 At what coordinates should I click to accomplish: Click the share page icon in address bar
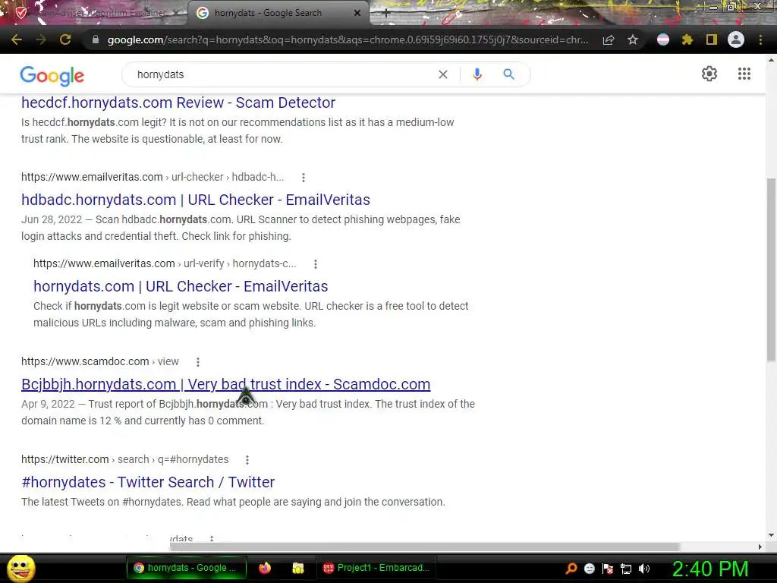[x=609, y=39]
